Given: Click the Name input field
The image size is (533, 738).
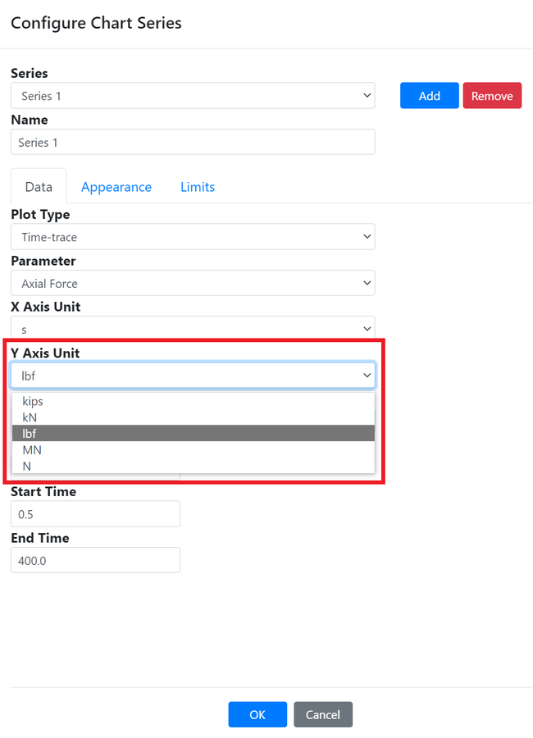Looking at the screenshot, I should [193, 142].
